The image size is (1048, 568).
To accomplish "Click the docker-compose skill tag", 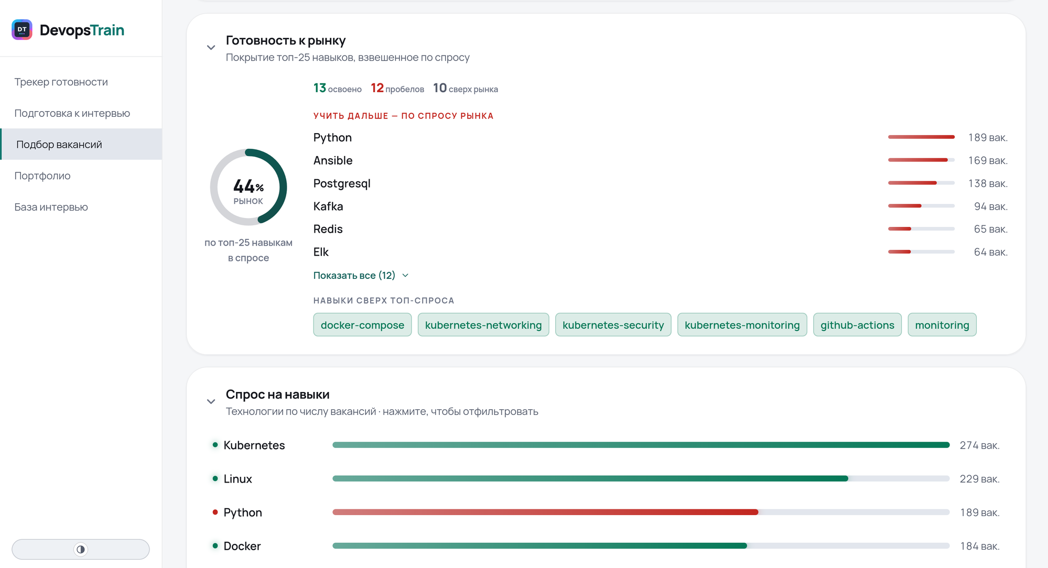I will tap(362, 325).
